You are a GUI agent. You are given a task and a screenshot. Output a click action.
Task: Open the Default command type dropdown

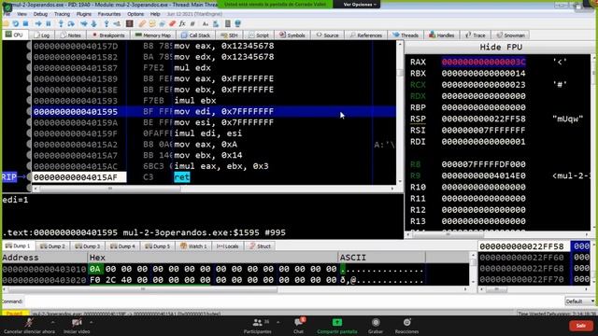pos(579,301)
